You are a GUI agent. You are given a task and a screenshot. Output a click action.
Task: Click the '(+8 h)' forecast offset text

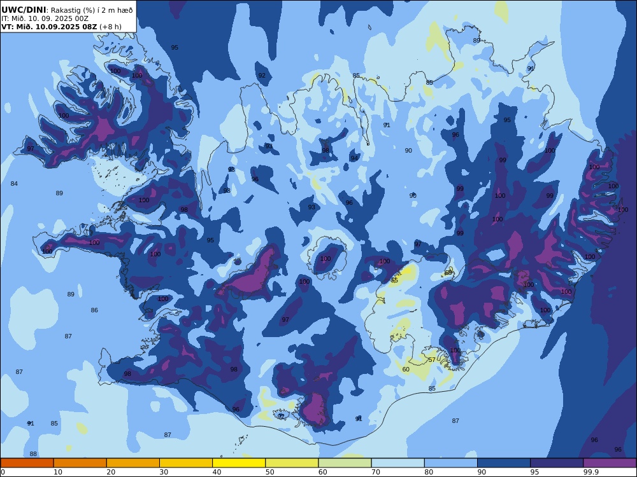110,27
